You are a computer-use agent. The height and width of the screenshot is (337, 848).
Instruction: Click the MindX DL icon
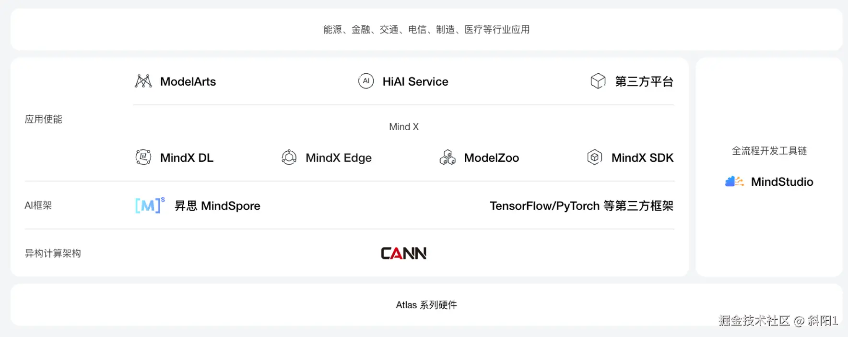pos(143,157)
